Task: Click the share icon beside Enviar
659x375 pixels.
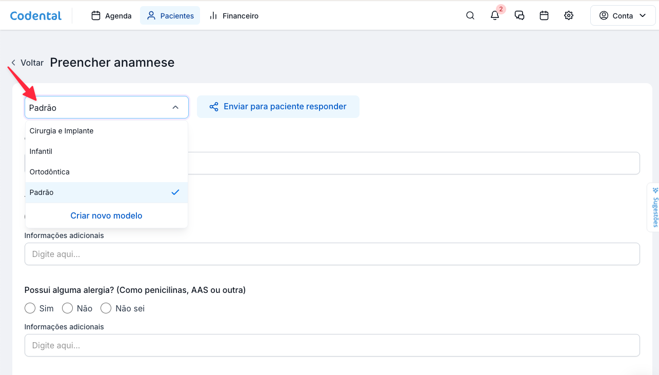Action: [x=214, y=107]
